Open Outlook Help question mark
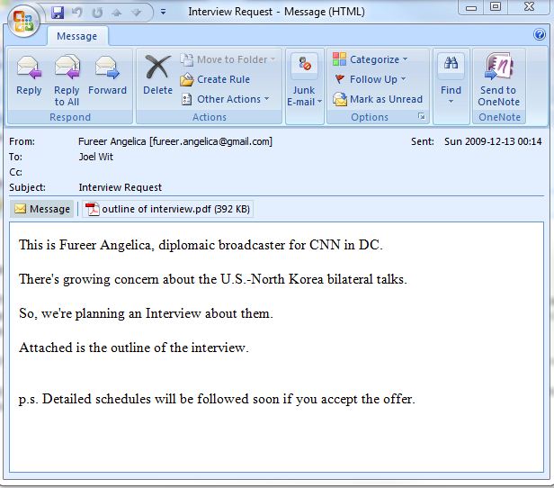Viewport: 554px width, 488px height. tap(540, 34)
